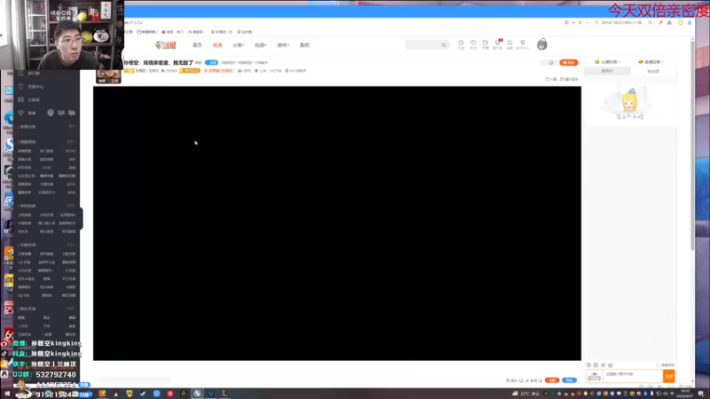Image resolution: width=710 pixels, height=399 pixels.
Task: Open the emoji icon above chat input
Action: pyautogui.click(x=588, y=365)
